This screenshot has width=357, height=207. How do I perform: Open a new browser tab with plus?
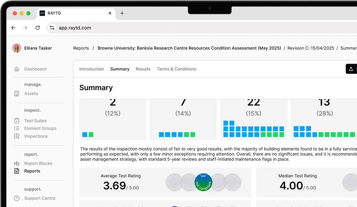[x=122, y=13]
